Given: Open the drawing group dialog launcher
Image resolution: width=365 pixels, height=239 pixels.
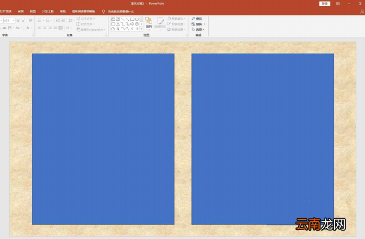Looking at the screenshot, I should pyautogui.click(x=187, y=35).
